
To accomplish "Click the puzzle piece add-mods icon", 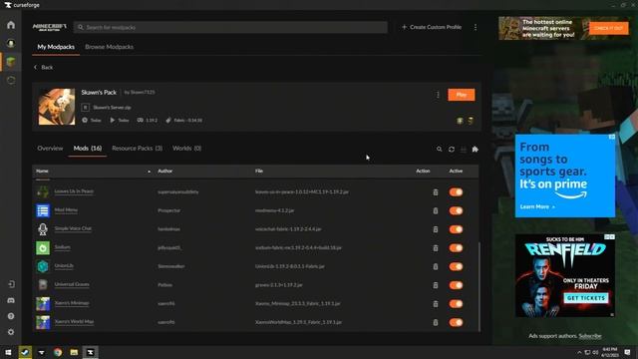I will [475, 150].
